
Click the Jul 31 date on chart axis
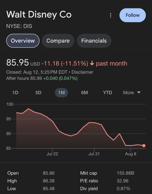click(94, 154)
